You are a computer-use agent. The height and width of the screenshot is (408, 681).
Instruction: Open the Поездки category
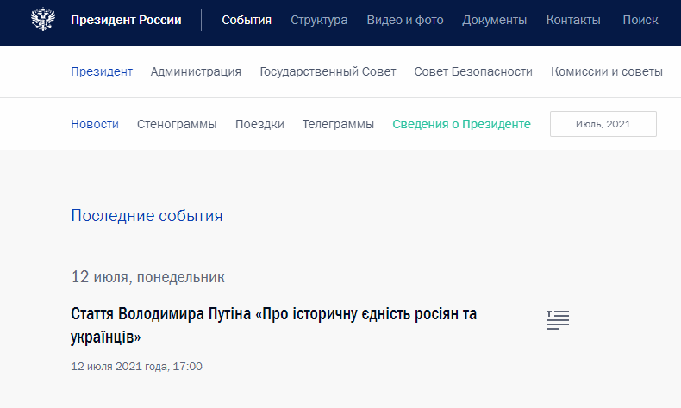[259, 124]
